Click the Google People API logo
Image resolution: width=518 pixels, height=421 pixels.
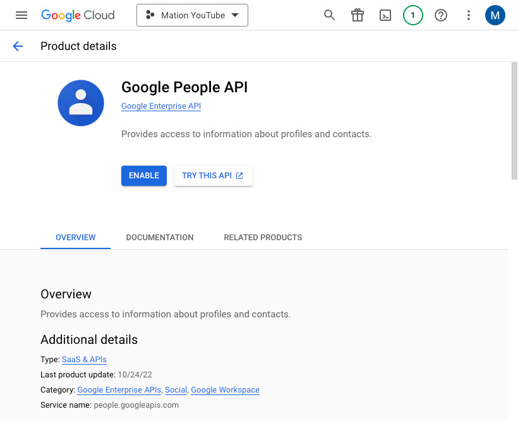[81, 103]
